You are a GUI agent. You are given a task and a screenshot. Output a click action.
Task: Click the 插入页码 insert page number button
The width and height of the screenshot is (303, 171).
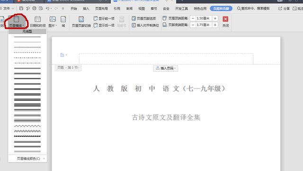pos(166,68)
